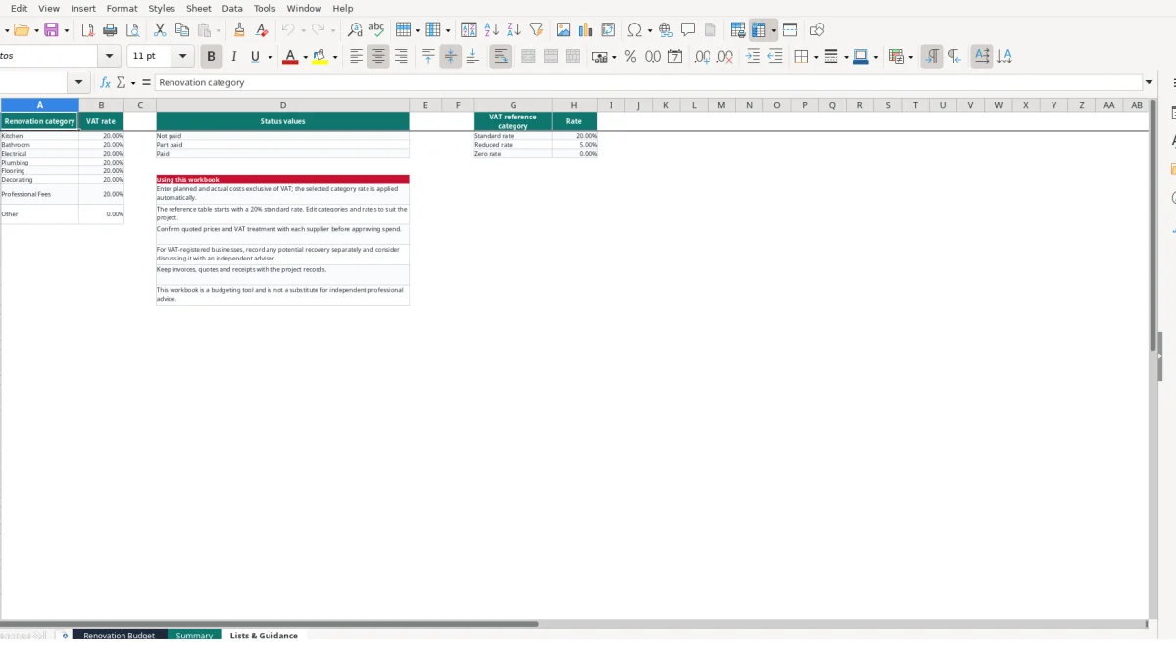Image resolution: width=1176 pixels, height=661 pixels.
Task: Open the Draw Functions shapes icon
Action: click(817, 30)
